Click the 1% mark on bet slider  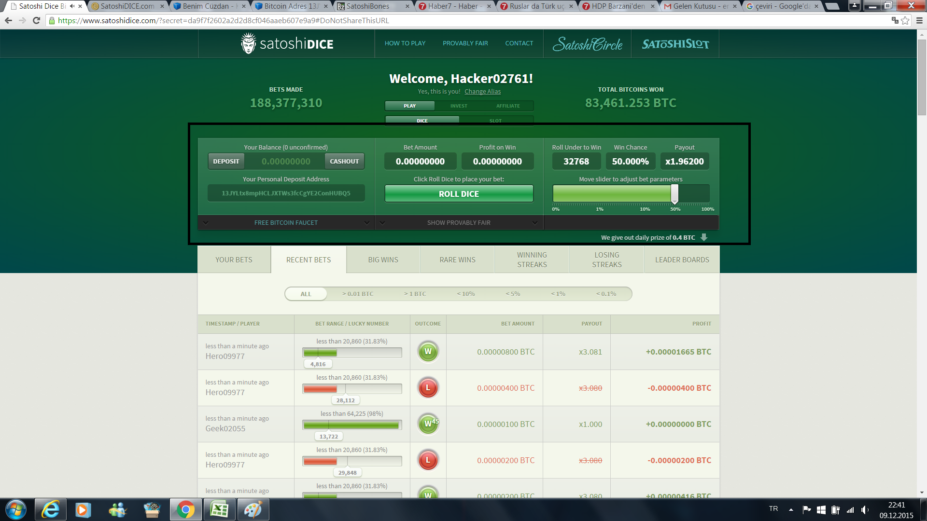click(x=599, y=209)
